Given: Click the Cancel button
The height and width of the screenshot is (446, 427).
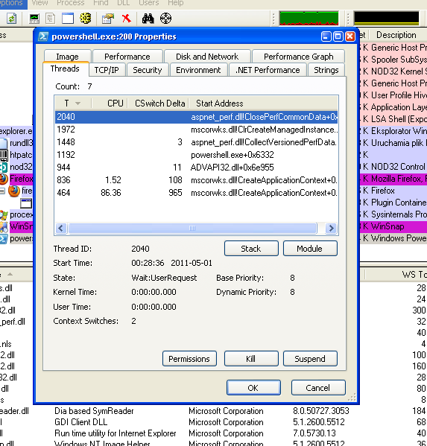Looking at the screenshot, I should click(318, 388).
